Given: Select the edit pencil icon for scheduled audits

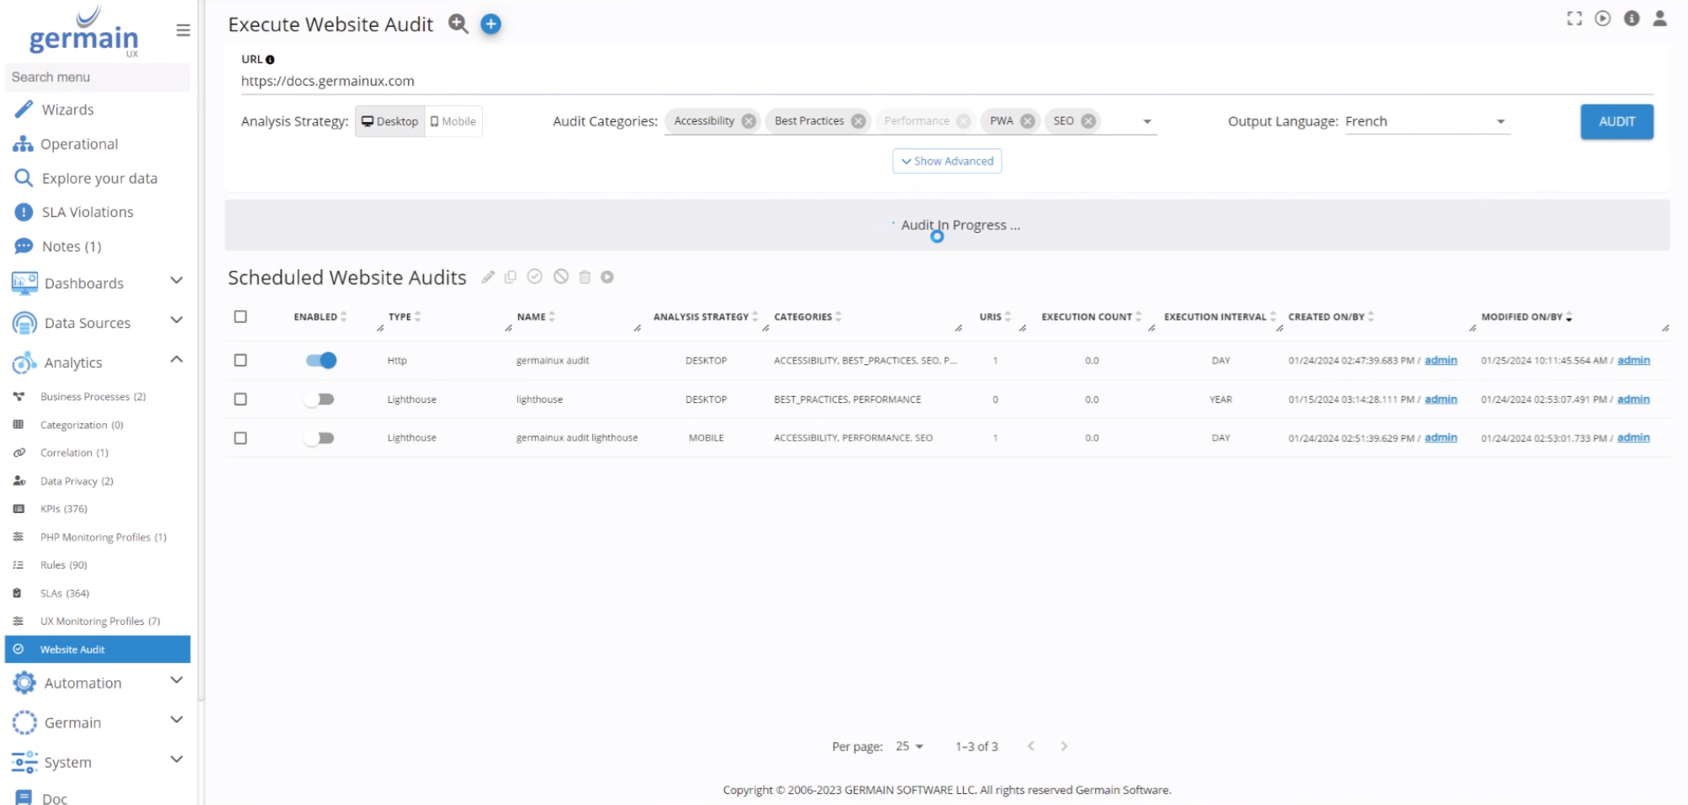Looking at the screenshot, I should tap(488, 276).
